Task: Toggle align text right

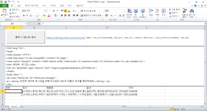Action: (69, 15)
